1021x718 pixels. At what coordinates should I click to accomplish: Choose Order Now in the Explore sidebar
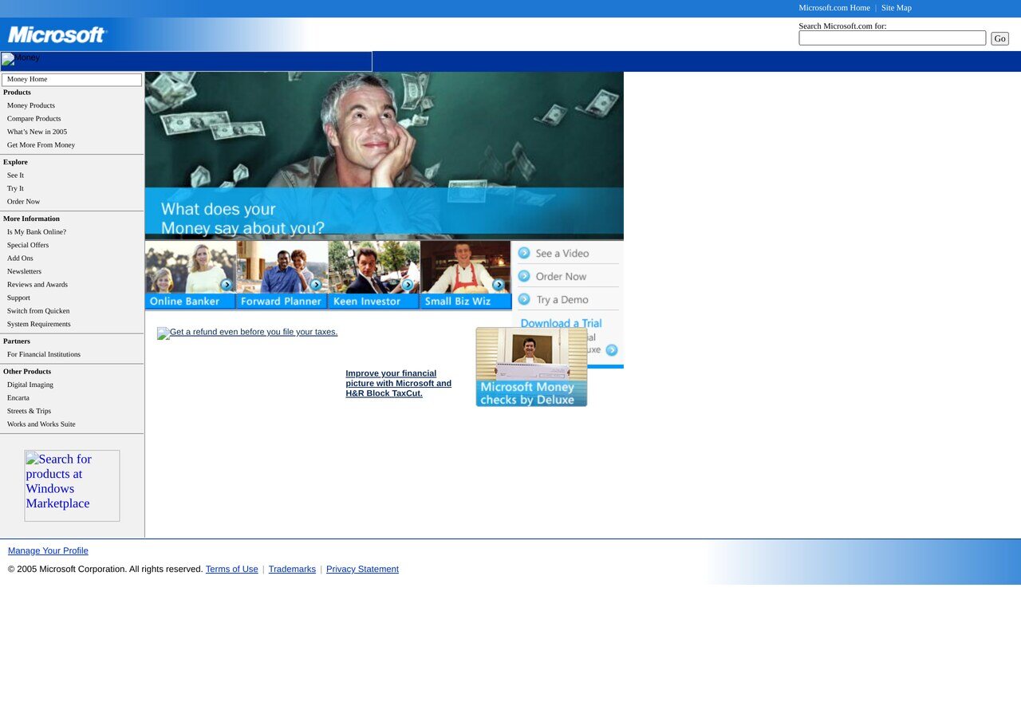[24, 202]
